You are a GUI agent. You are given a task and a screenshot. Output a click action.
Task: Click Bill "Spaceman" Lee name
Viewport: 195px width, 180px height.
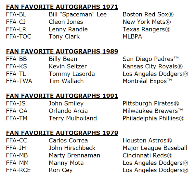point(78,15)
